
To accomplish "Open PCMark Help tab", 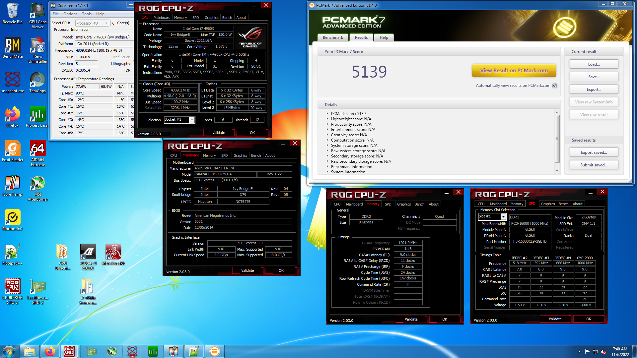I will [x=384, y=37].
